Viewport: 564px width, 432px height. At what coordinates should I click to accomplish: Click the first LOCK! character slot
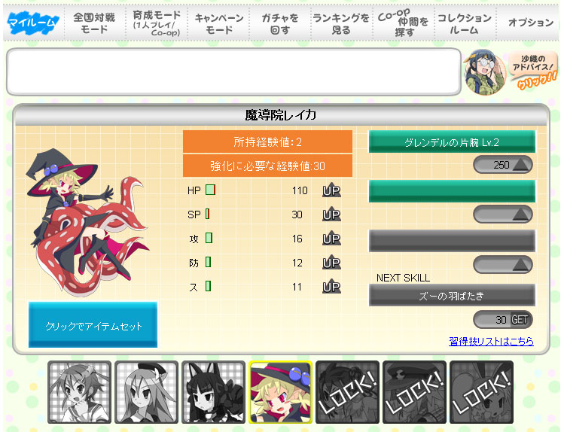(347, 392)
